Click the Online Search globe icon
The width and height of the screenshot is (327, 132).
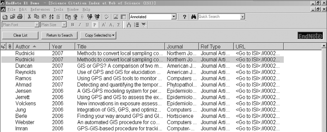(76, 17)
